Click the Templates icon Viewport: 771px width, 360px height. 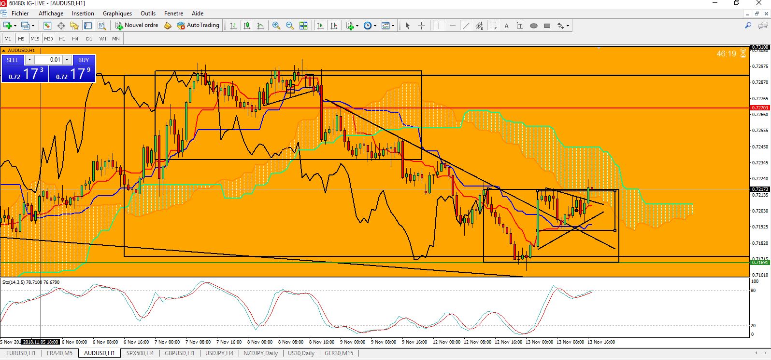tap(385, 26)
